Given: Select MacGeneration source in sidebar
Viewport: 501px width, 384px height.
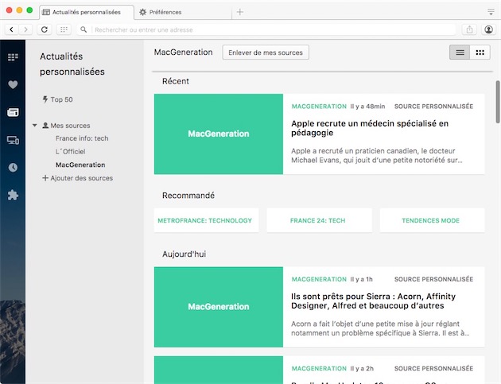Looking at the screenshot, I should pyautogui.click(x=80, y=165).
